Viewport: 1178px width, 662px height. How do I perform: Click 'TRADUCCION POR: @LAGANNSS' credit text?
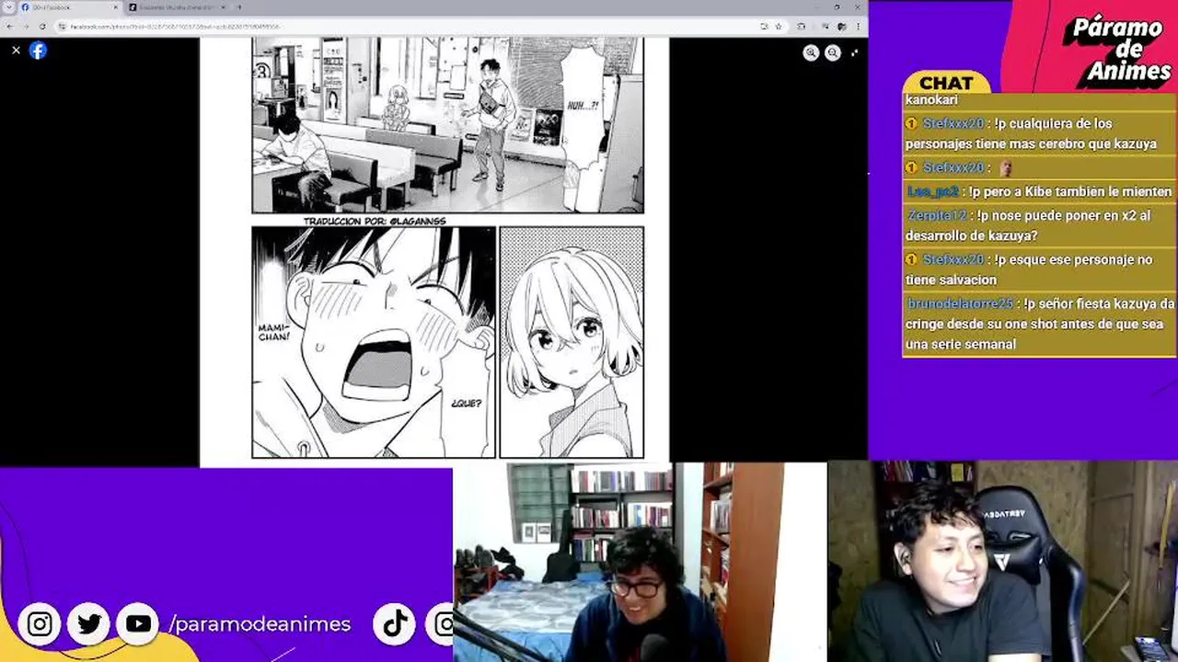(x=375, y=221)
